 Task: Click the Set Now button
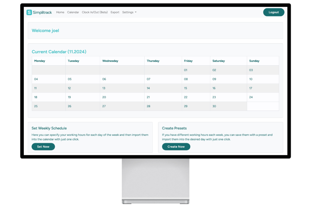click(43, 147)
